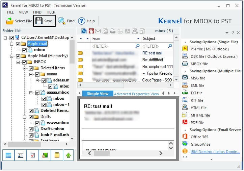The width and height of the screenshot is (244, 171).
Task: Click the folder list horizontal scrollbar
Action: [x=36, y=144]
